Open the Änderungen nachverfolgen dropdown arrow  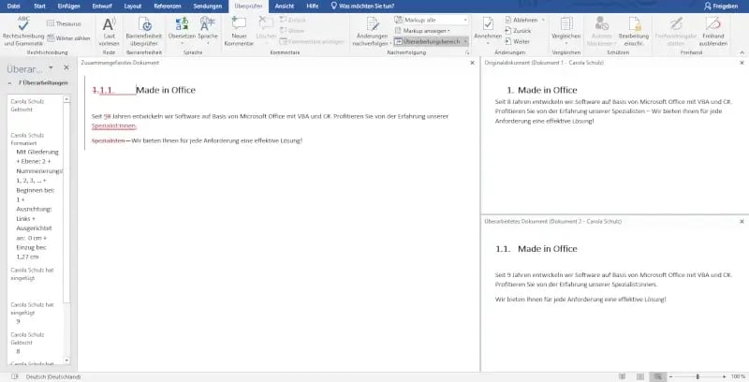click(390, 43)
